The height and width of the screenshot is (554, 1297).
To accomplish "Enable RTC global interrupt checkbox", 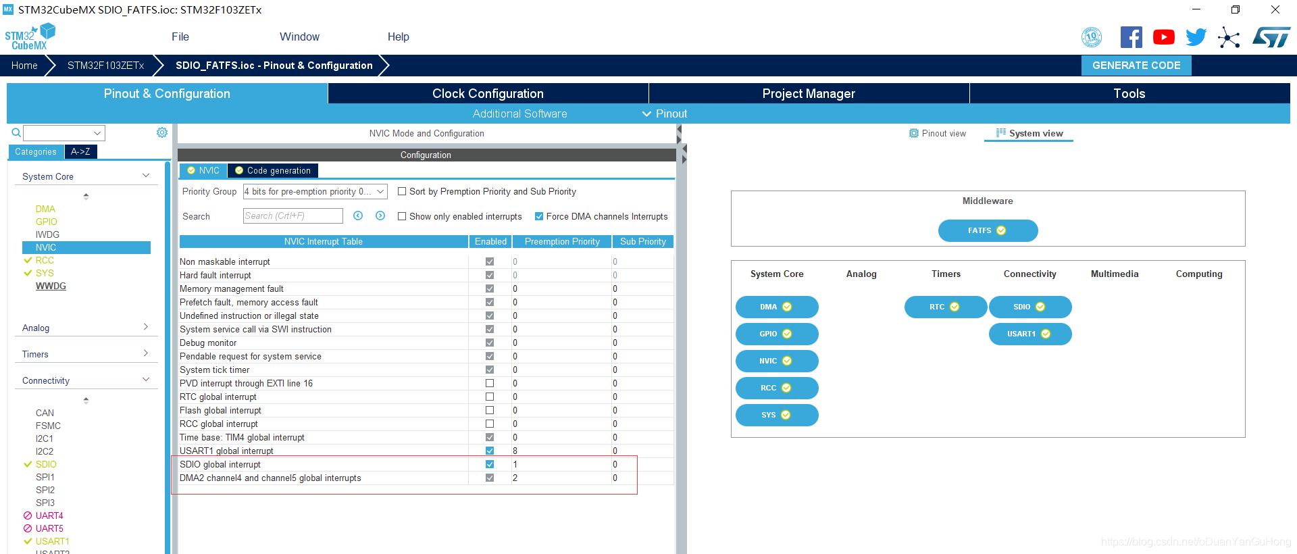I will pos(490,397).
